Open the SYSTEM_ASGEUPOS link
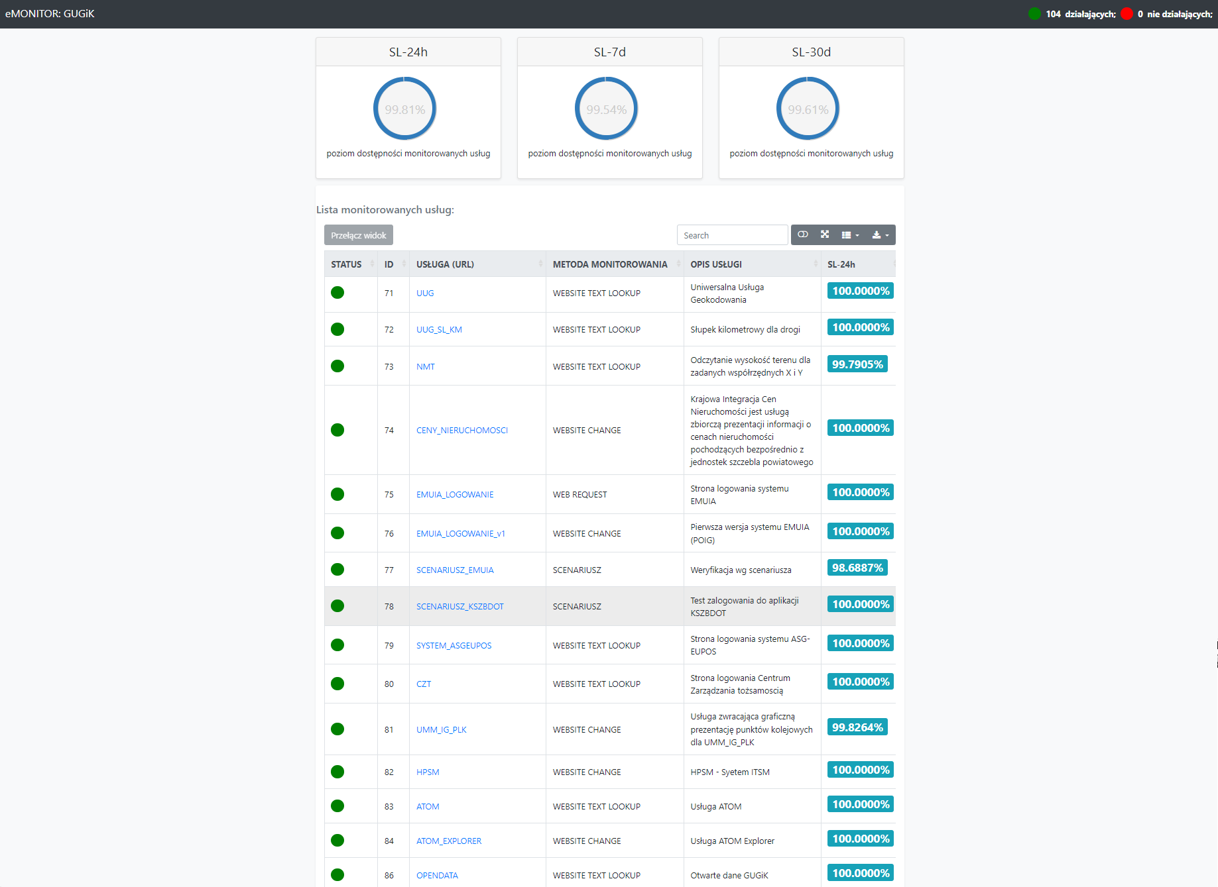This screenshot has height=887, width=1218. pyautogui.click(x=454, y=645)
